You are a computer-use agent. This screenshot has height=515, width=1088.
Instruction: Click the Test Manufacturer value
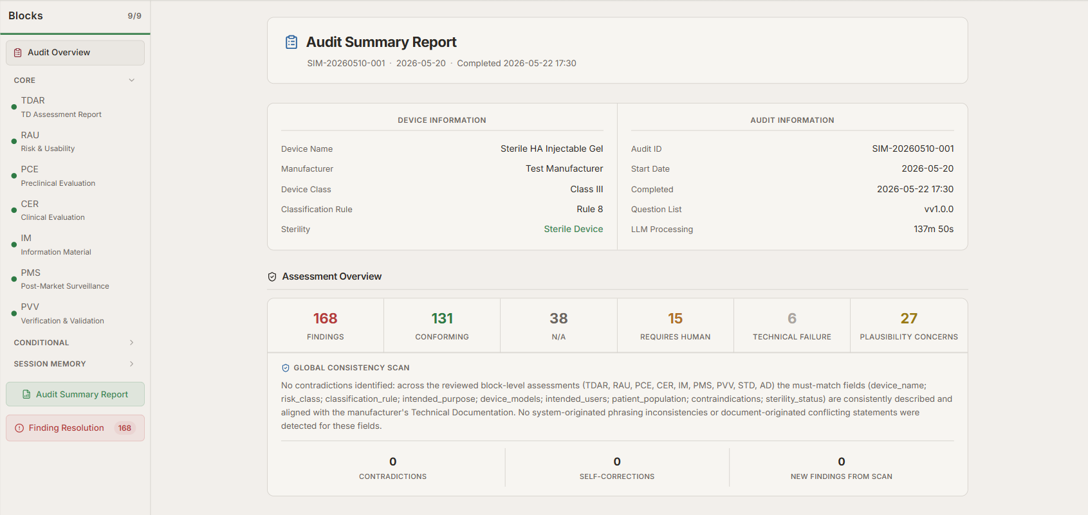click(564, 169)
